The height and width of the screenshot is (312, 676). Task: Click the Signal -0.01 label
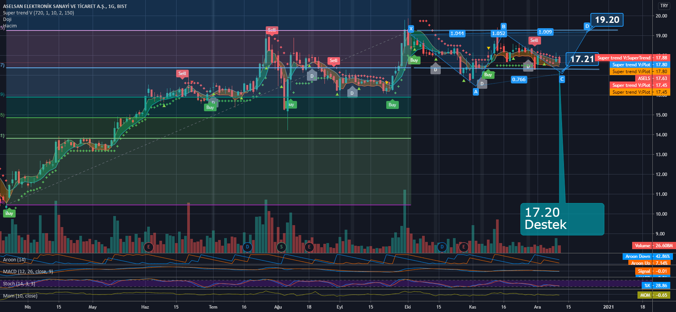tap(652, 271)
